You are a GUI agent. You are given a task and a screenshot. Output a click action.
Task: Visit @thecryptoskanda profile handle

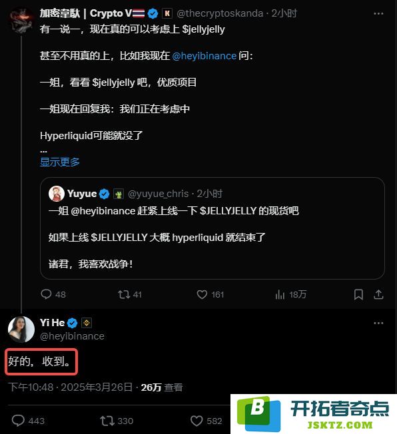click(x=220, y=13)
